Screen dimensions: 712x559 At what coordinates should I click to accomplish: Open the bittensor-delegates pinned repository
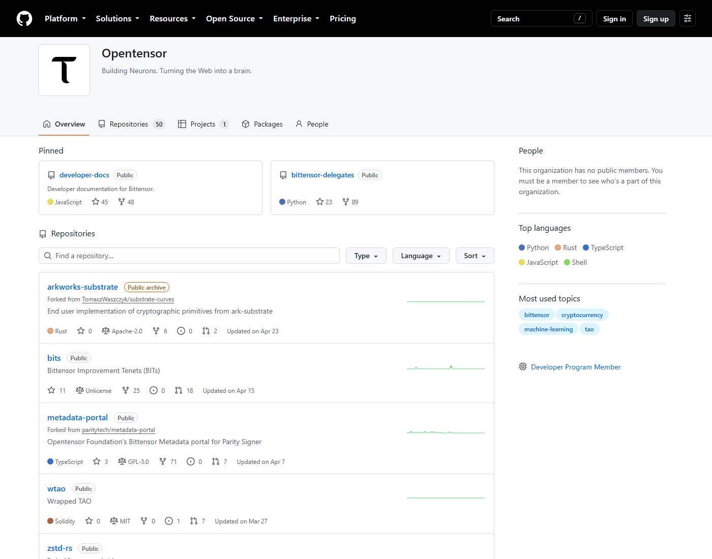point(322,175)
